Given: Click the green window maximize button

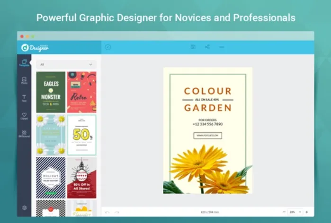Looking at the screenshot, I should [33, 36].
